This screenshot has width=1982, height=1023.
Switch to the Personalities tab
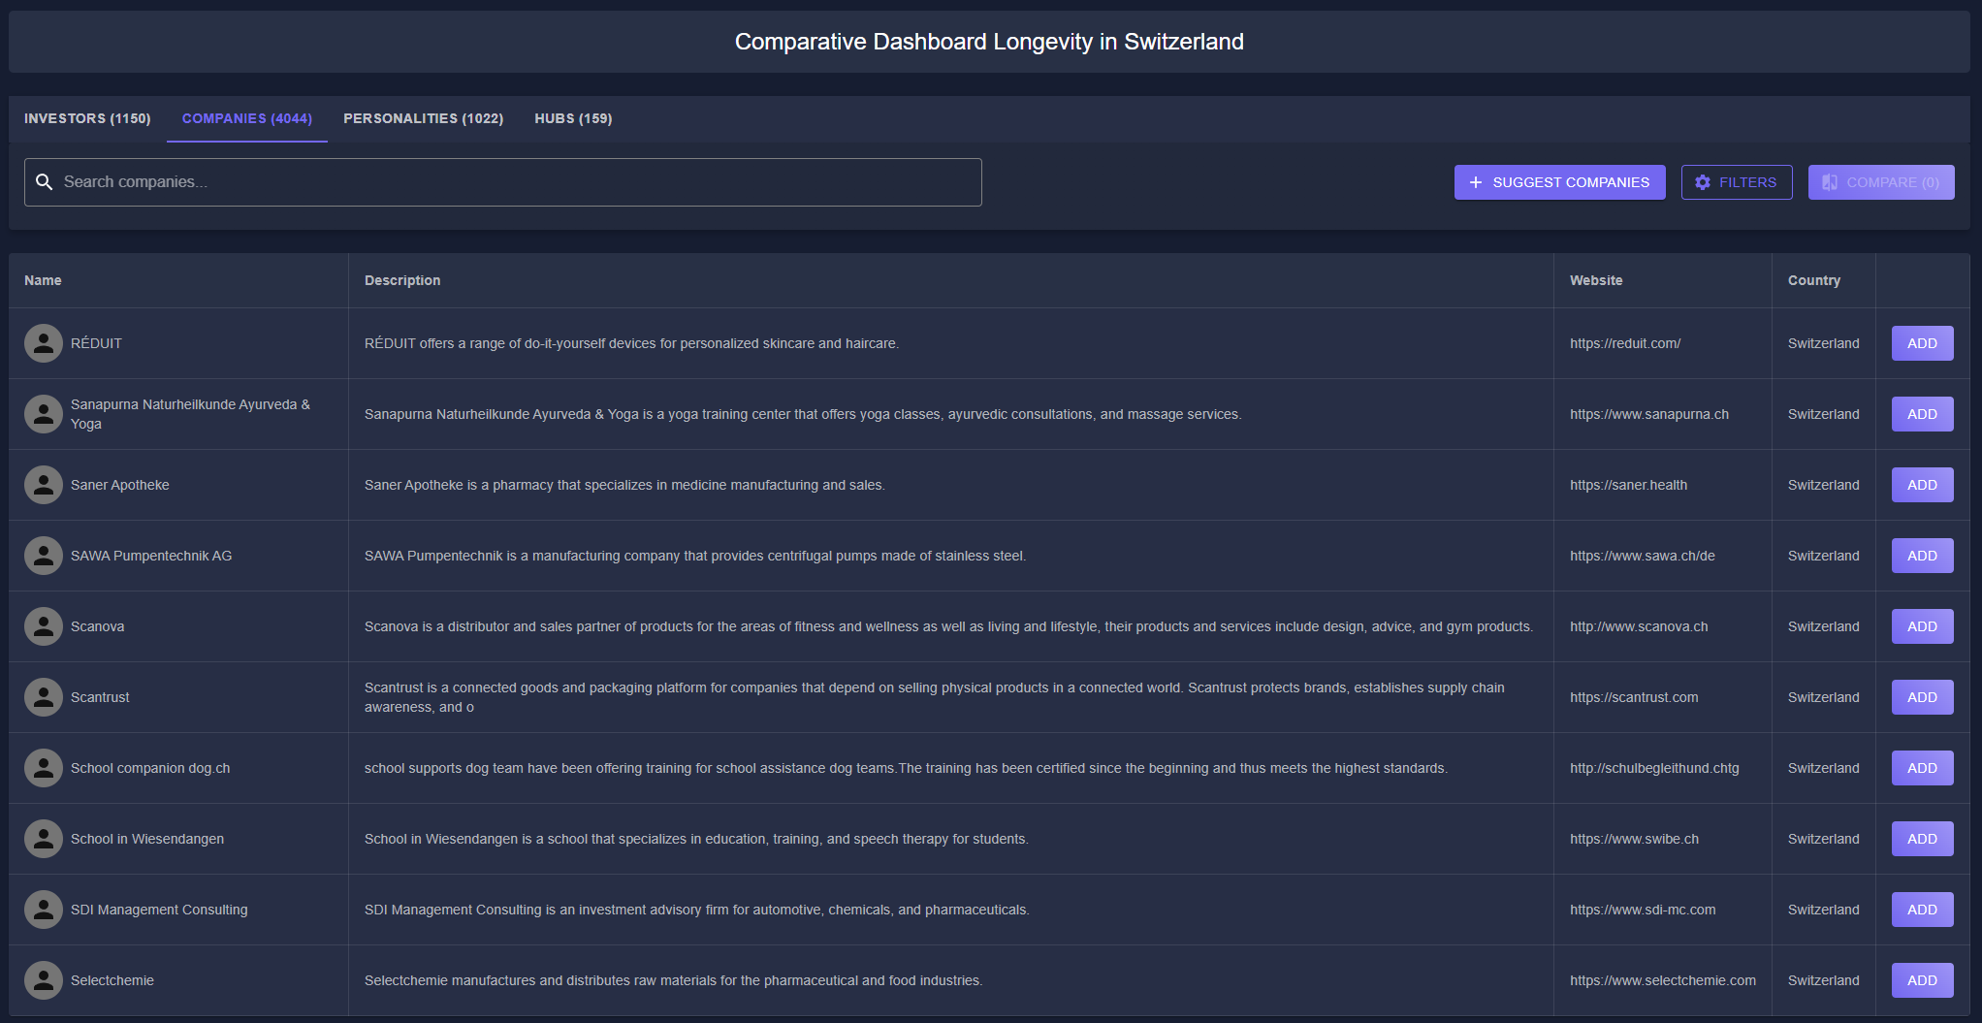[x=423, y=118]
